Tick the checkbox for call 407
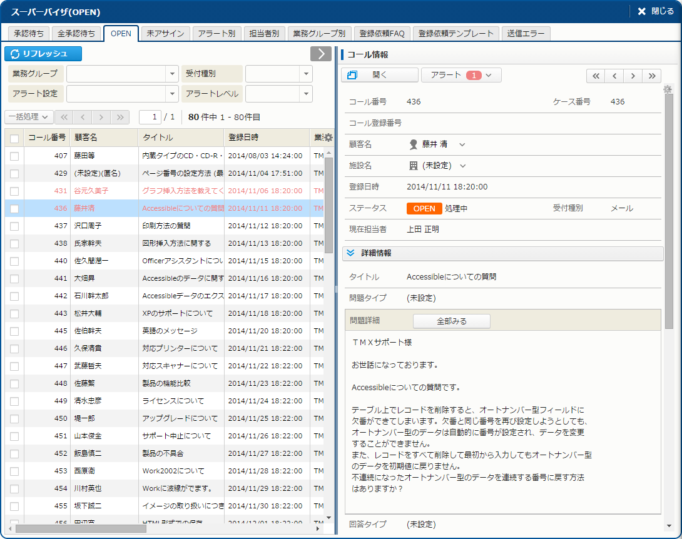 point(14,156)
